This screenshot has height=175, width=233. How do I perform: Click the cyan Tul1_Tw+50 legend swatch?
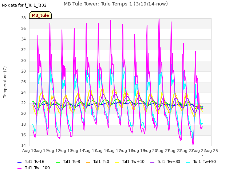coord(188,162)
